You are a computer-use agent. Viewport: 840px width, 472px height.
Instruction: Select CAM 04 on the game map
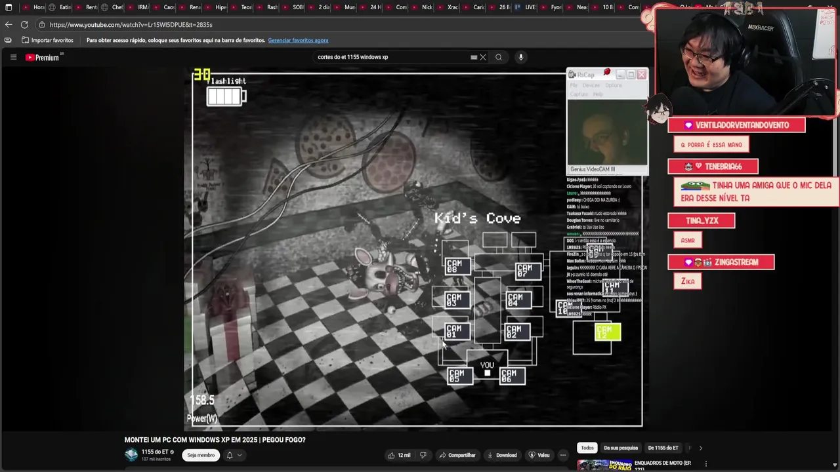click(x=518, y=300)
